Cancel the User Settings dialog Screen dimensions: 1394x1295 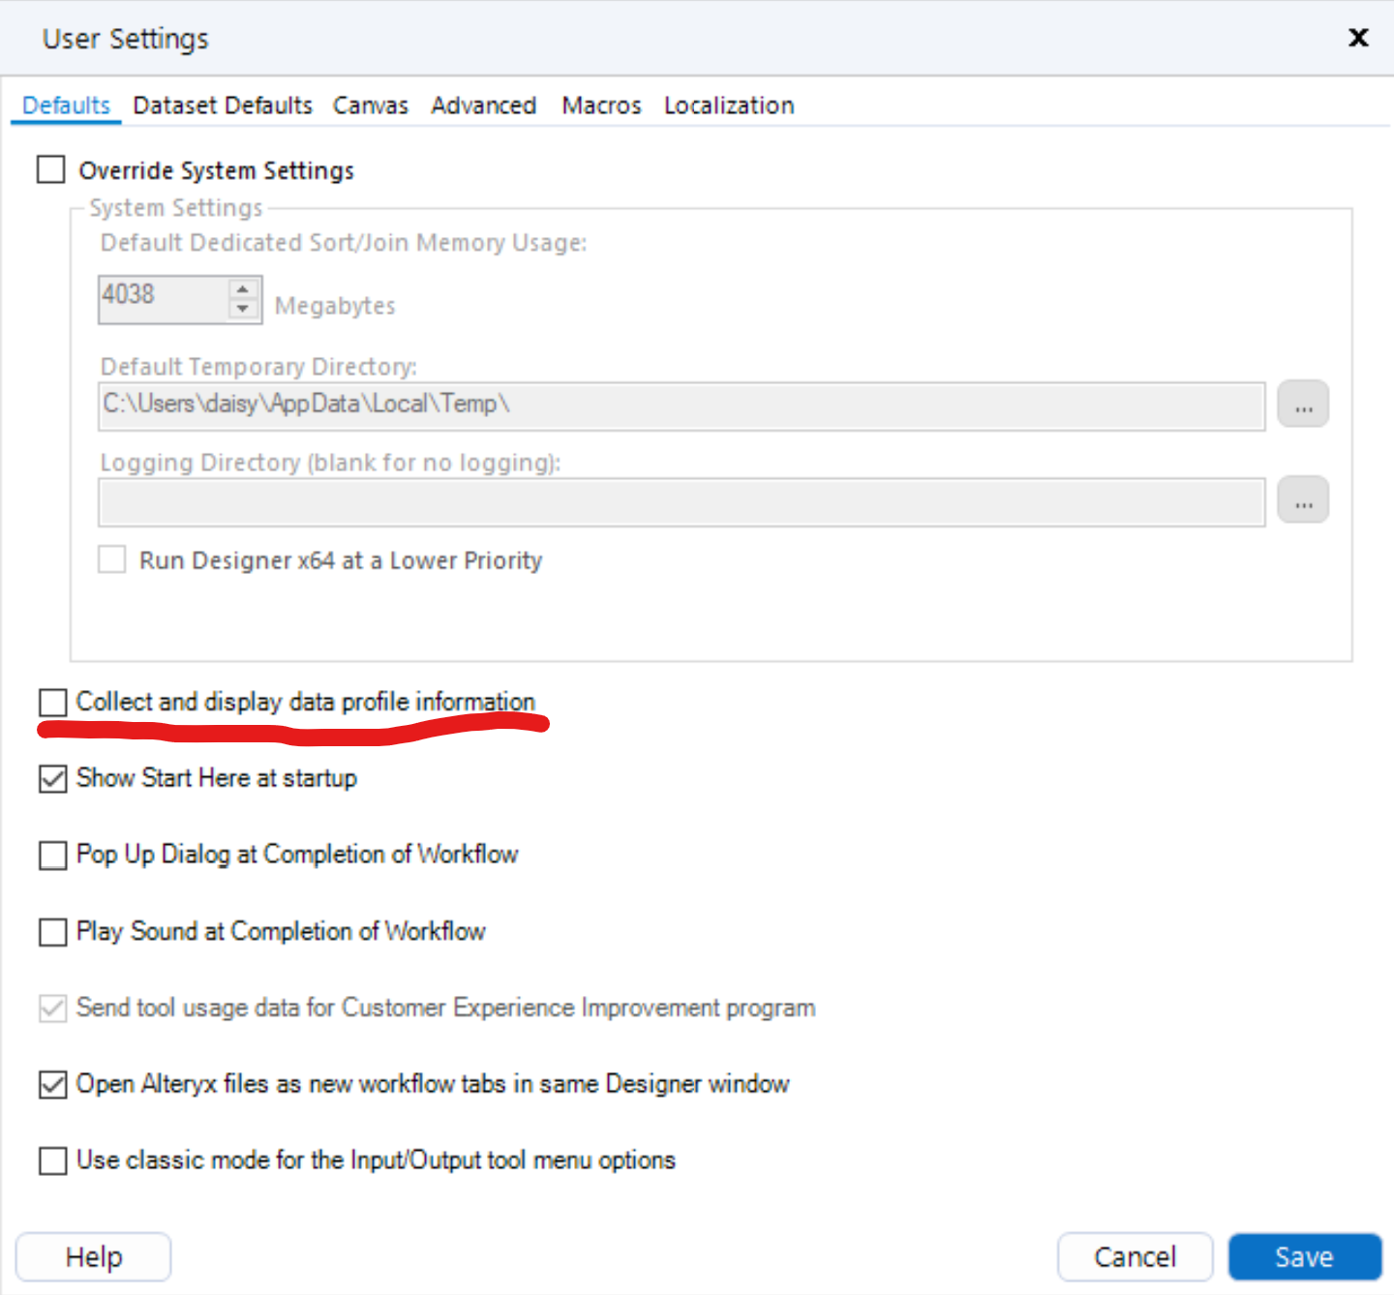pyautogui.click(x=1135, y=1255)
